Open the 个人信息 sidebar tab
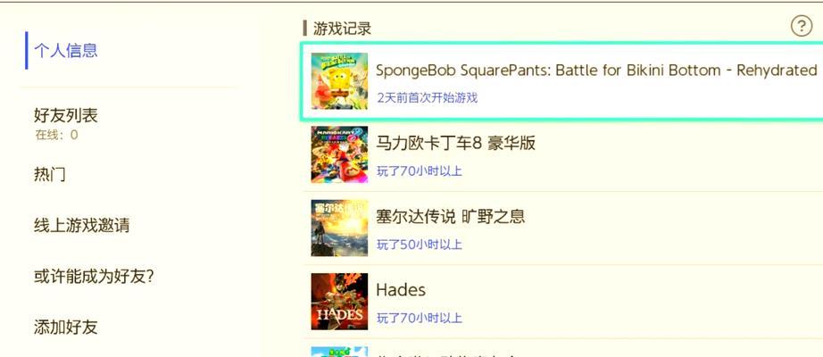 pos(66,50)
